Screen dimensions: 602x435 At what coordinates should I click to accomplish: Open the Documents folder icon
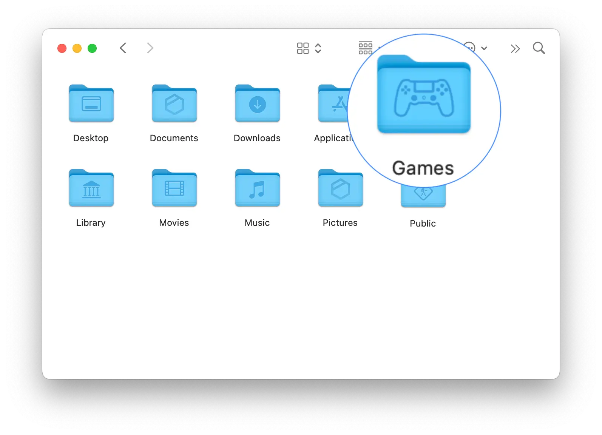click(174, 103)
